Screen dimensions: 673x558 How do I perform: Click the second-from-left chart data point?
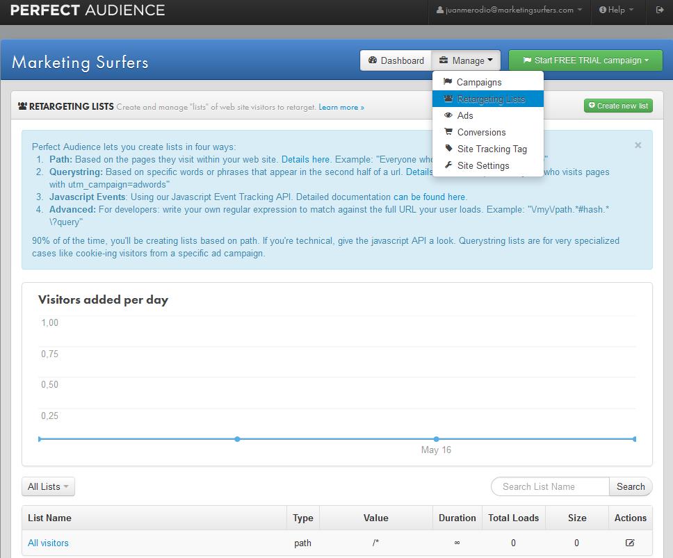coord(237,439)
